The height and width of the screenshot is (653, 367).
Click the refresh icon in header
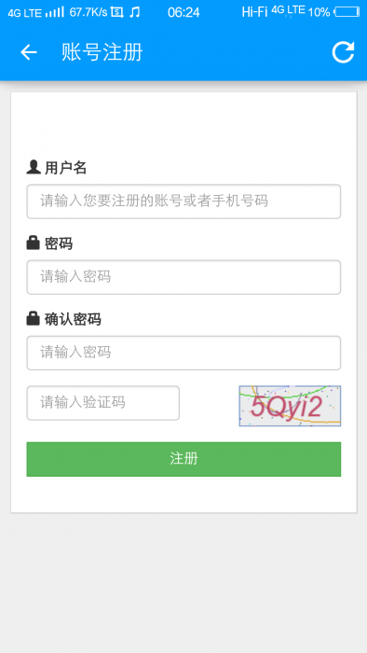tap(343, 52)
